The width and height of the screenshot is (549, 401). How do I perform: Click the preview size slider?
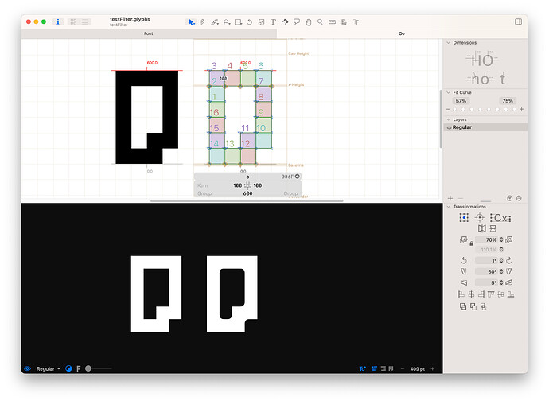pos(88,368)
